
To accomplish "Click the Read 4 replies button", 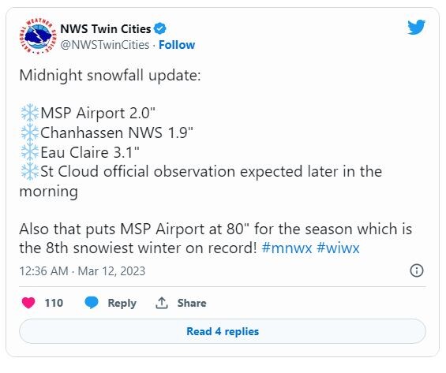I will click(223, 331).
